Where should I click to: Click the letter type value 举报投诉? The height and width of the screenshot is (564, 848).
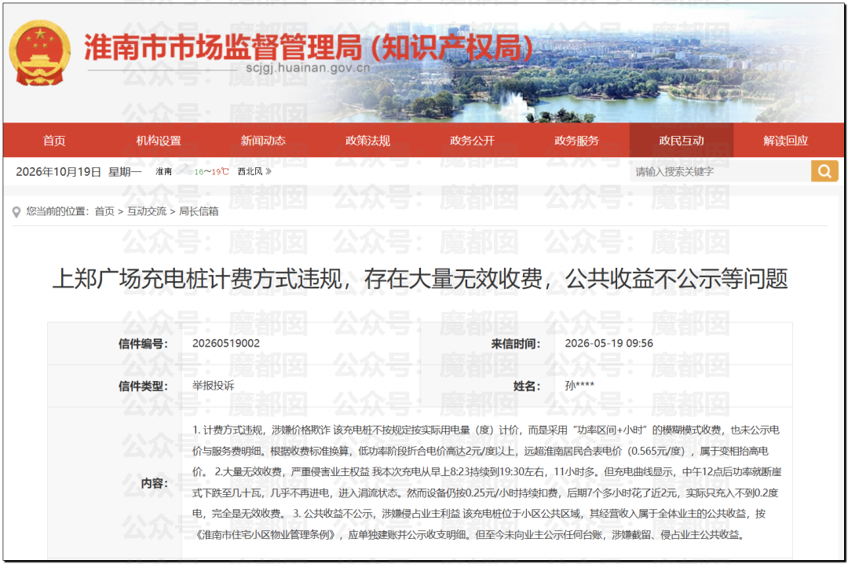click(214, 386)
